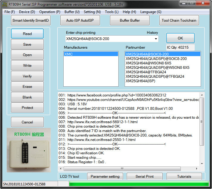Viewport: 212px width, 189px height.
Task: Click log scroll down arrow
Action: pos(202,164)
